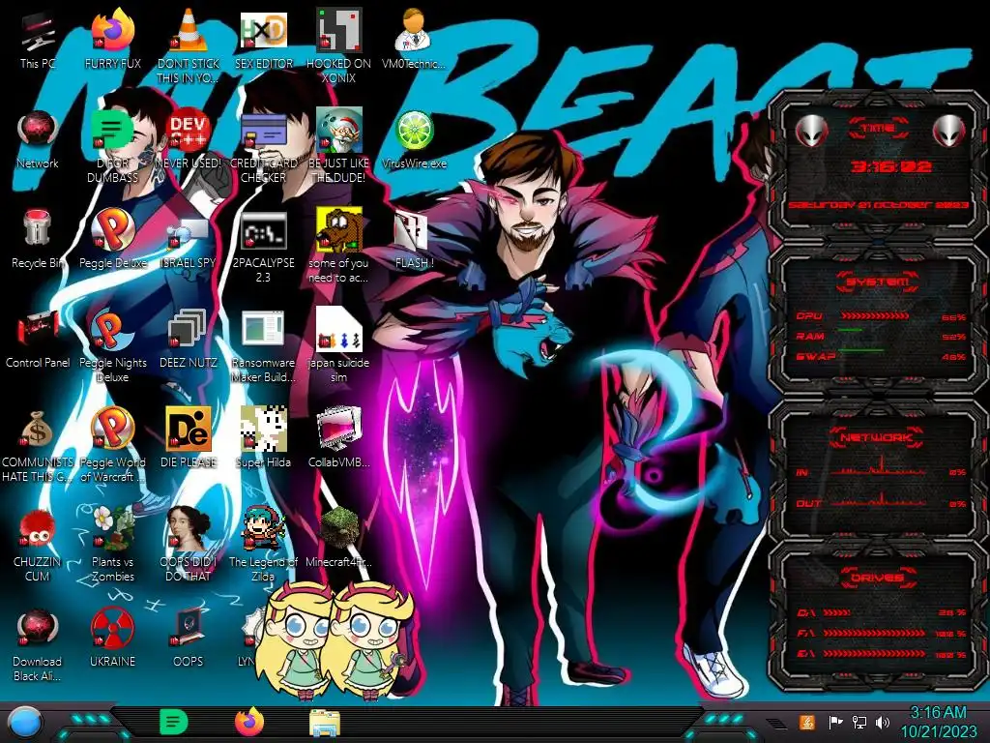This screenshot has width=990, height=743.
Task: Click the E:\ drive row in widget
Action: coord(881,654)
